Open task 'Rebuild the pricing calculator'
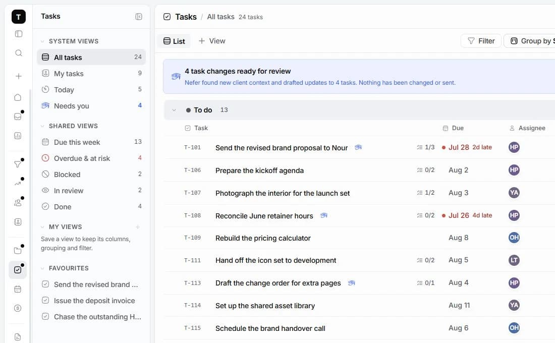The height and width of the screenshot is (343, 555). coord(263,238)
